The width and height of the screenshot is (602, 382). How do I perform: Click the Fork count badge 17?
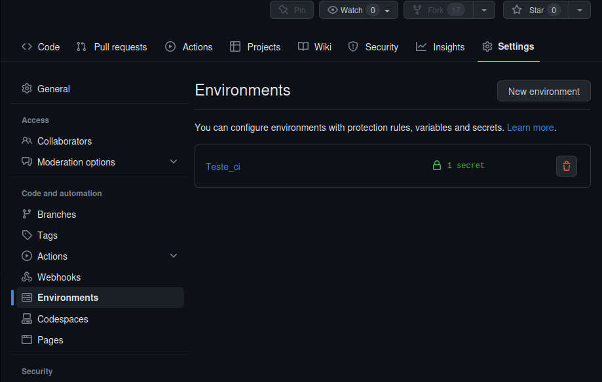coord(456,10)
